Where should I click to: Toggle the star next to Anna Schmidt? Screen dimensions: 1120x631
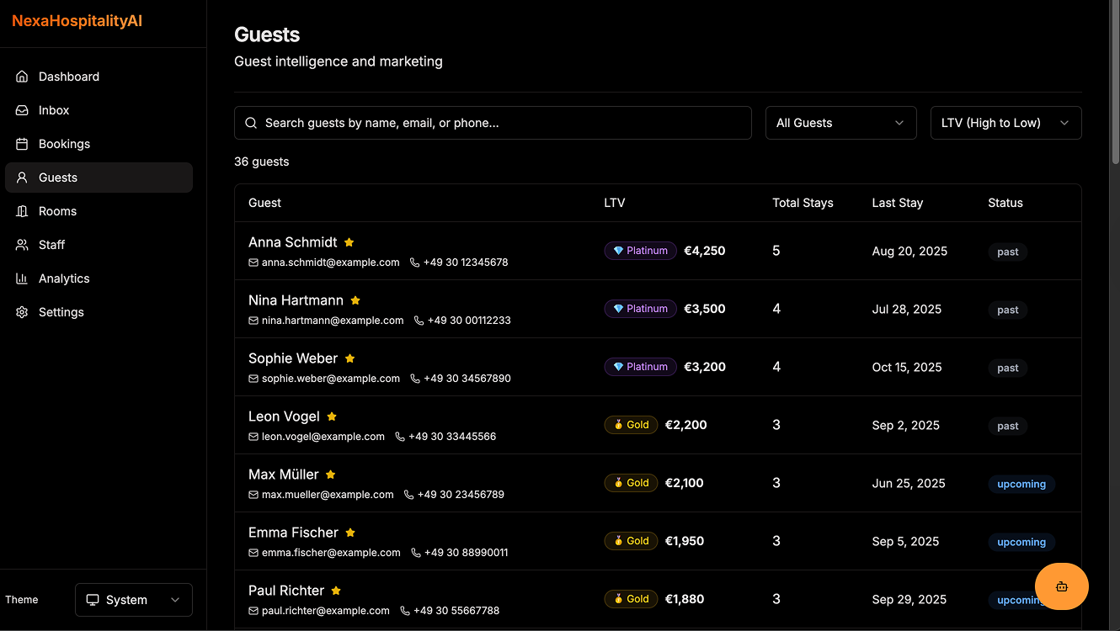349,241
